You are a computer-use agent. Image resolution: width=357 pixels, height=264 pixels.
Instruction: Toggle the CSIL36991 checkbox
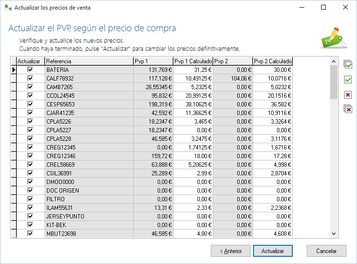coord(30,173)
